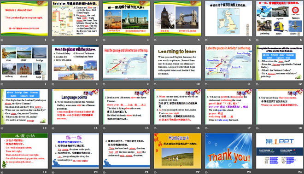Click slide number 18 label
Screen dimensions: 304x174
[x=300, y=128]
